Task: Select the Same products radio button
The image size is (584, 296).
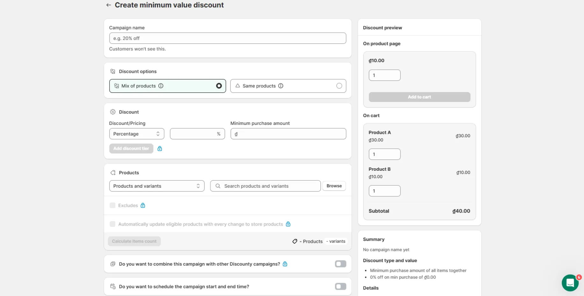Action: (339, 86)
